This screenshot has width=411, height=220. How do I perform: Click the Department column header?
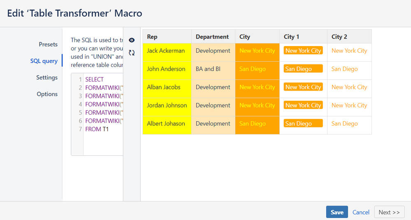point(212,37)
